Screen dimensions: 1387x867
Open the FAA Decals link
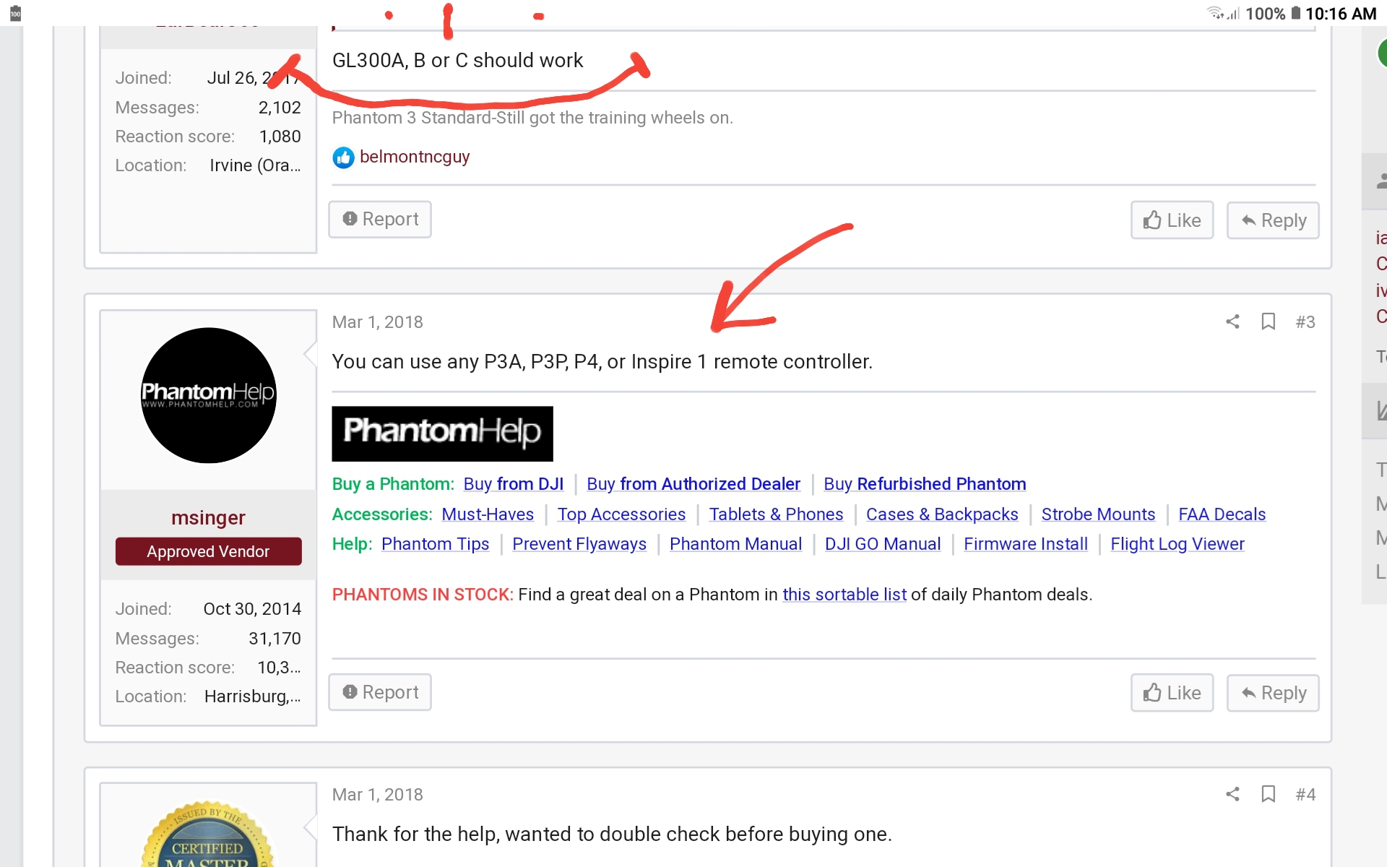pyautogui.click(x=1222, y=514)
